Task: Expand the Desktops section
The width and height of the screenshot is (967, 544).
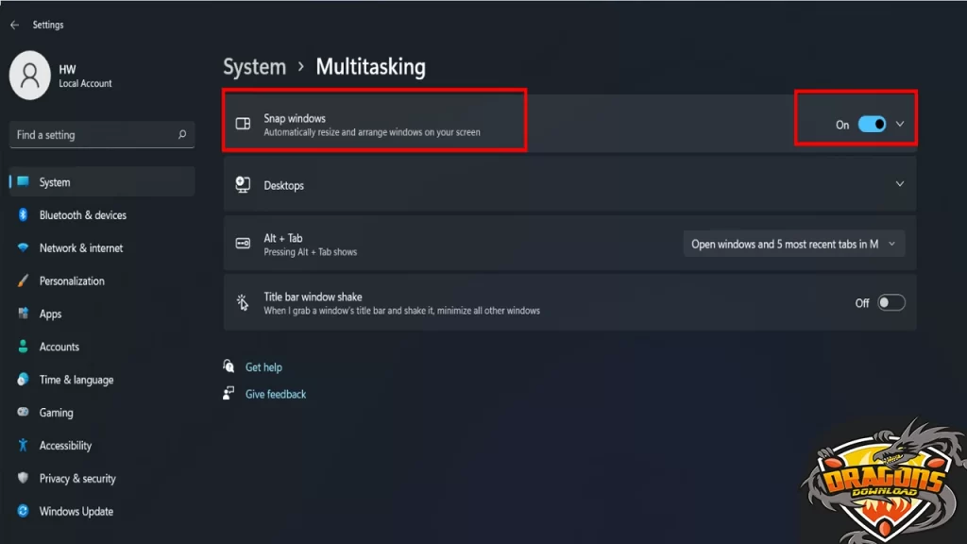Action: coord(902,185)
